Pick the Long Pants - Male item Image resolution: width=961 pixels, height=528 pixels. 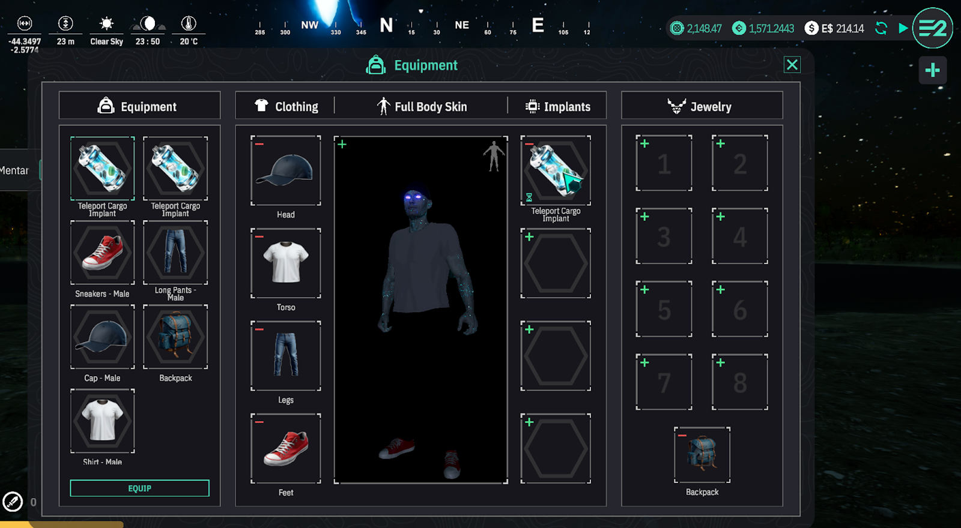click(175, 253)
